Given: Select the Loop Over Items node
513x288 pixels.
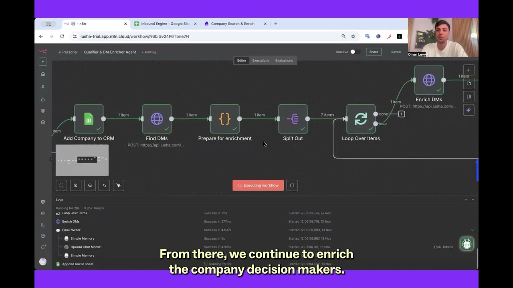Looking at the screenshot, I should [x=361, y=119].
